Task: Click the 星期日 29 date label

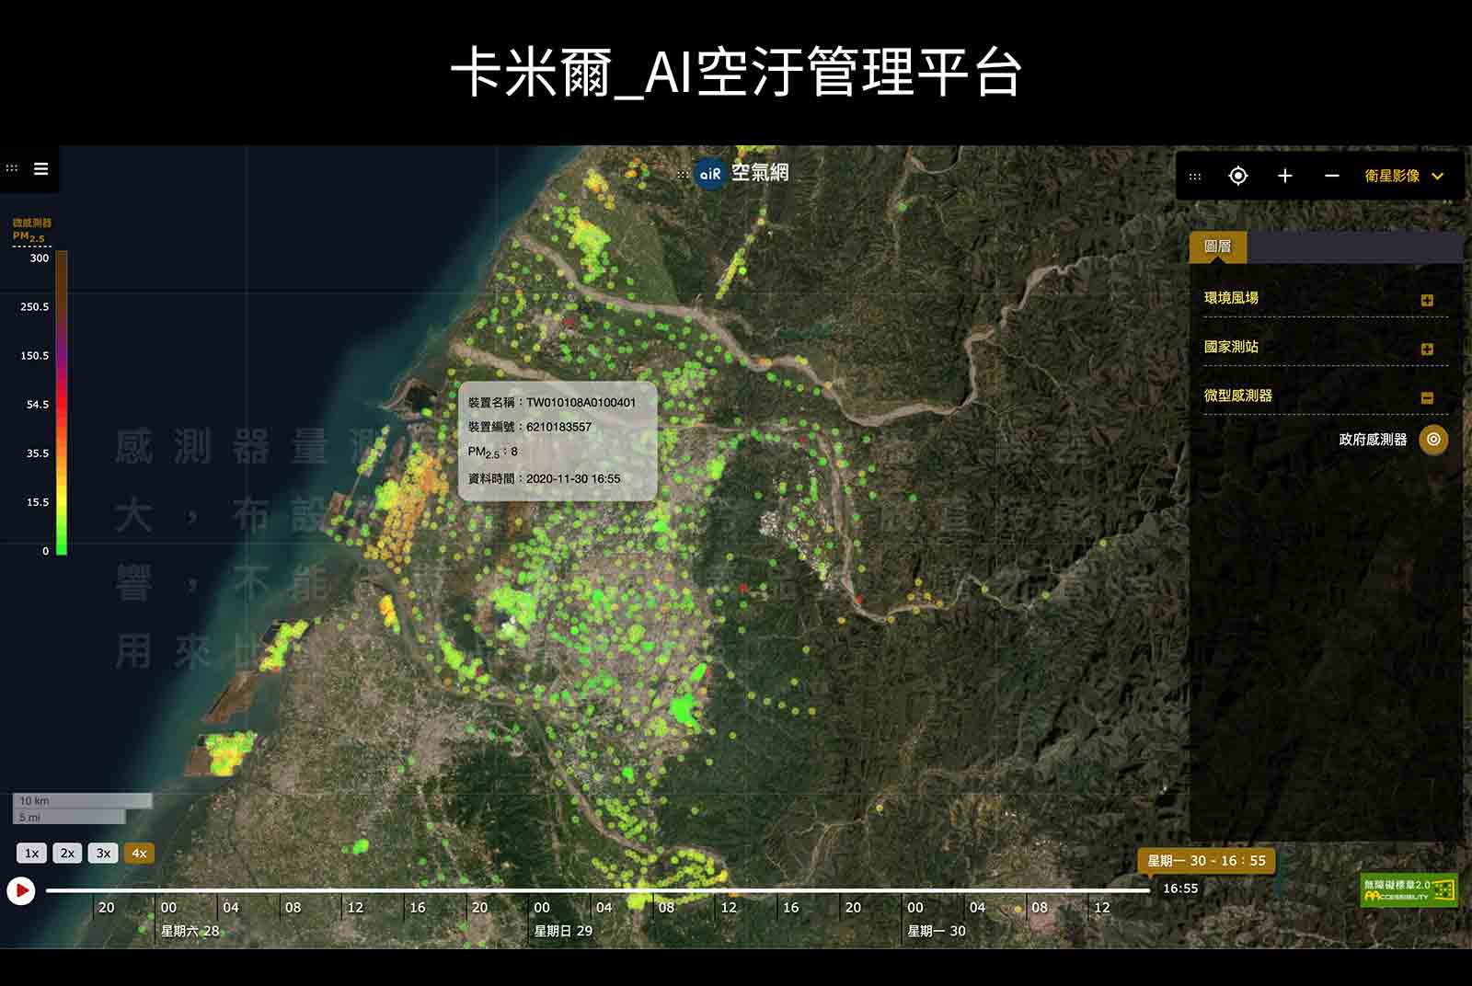Action: click(563, 931)
